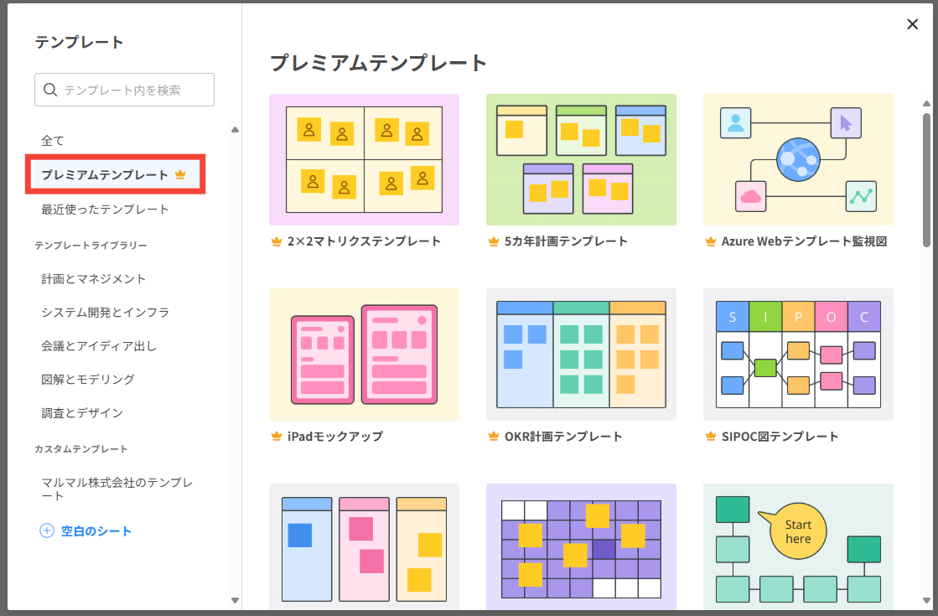The height and width of the screenshot is (616, 938).
Task: Click the crown icon beside 2×2マトリクステンプレート
Action: 276,241
